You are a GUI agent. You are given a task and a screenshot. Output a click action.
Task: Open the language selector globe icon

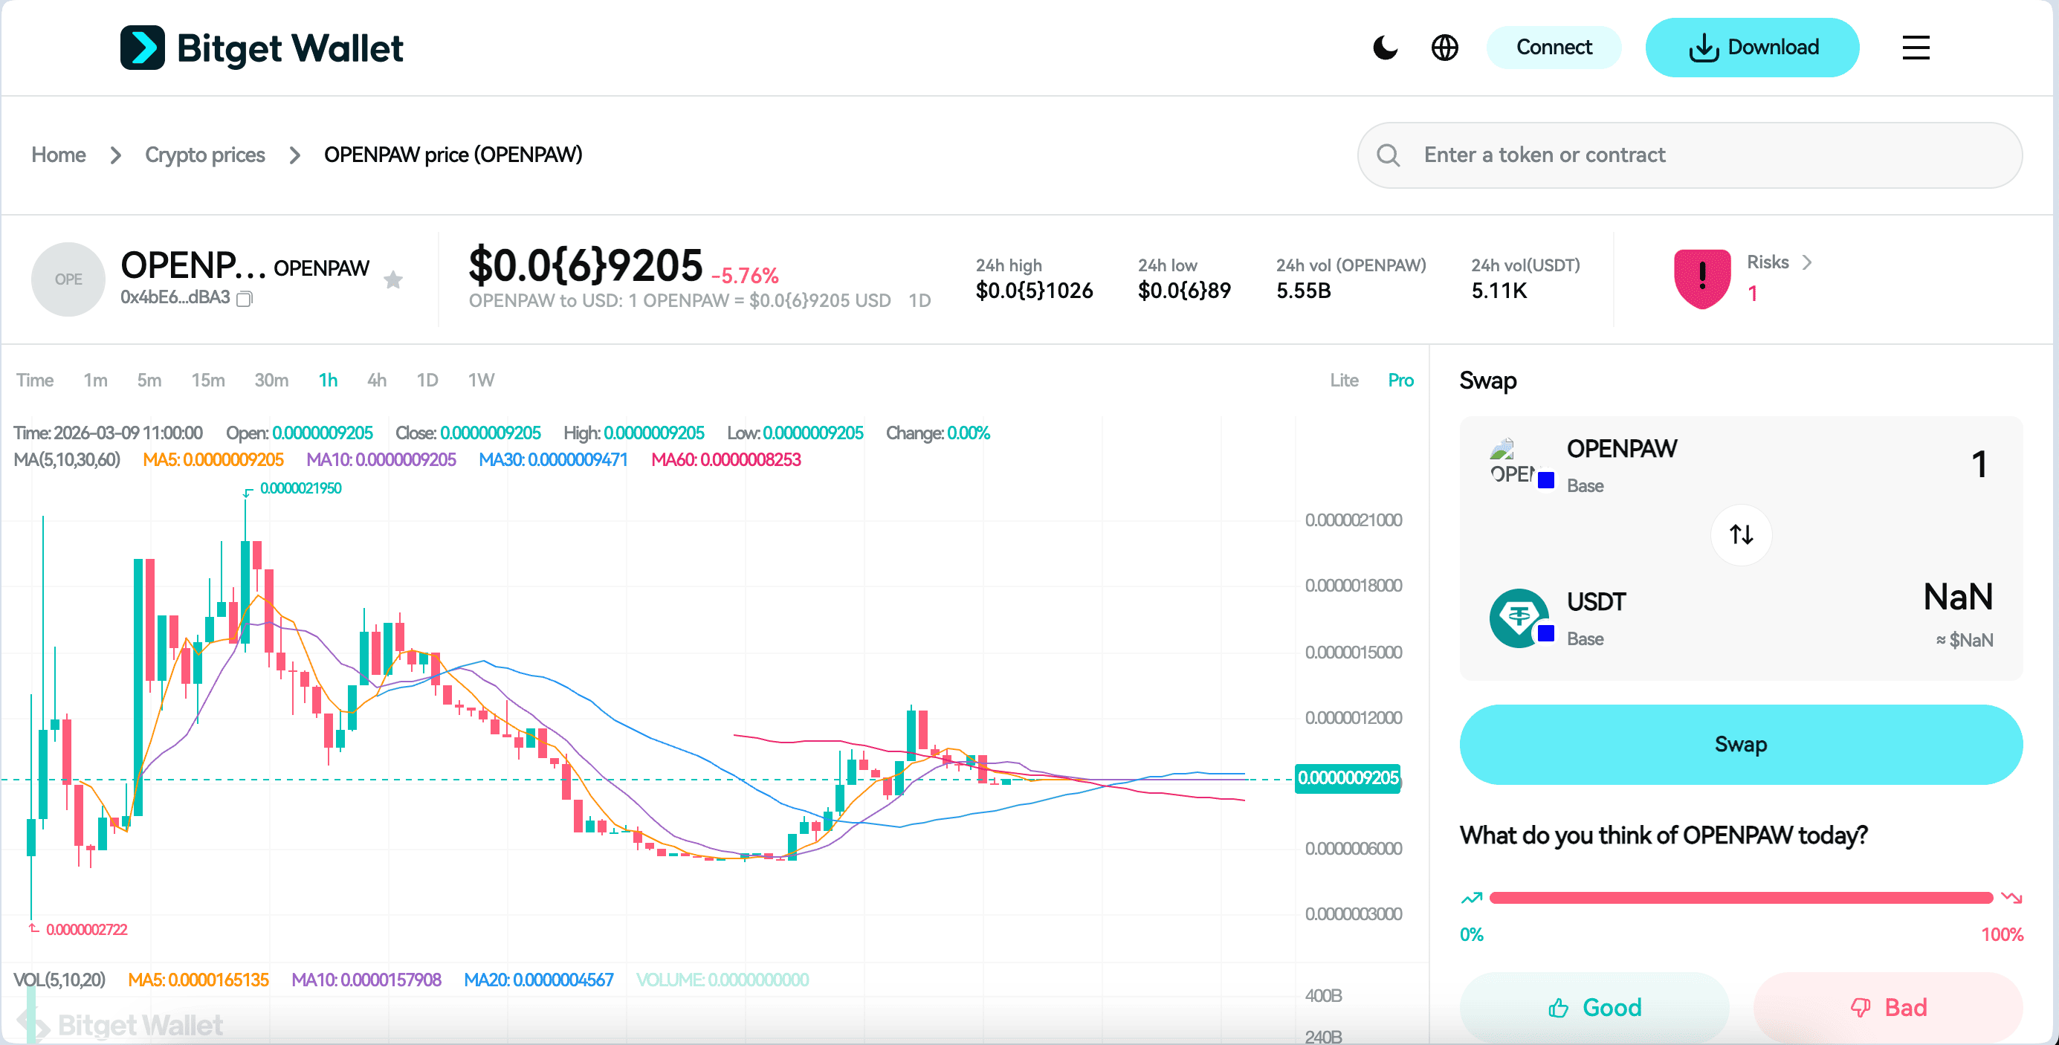[x=1445, y=47]
